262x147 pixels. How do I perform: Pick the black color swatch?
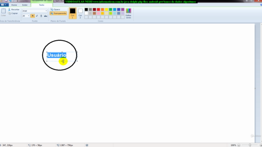86,9
